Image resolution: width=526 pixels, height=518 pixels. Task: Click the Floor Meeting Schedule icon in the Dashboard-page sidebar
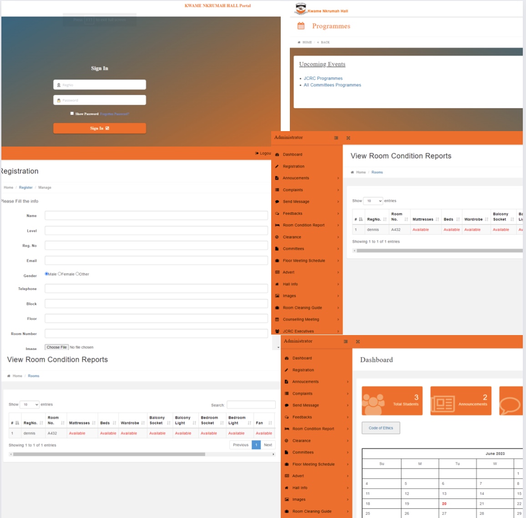pyautogui.click(x=287, y=464)
